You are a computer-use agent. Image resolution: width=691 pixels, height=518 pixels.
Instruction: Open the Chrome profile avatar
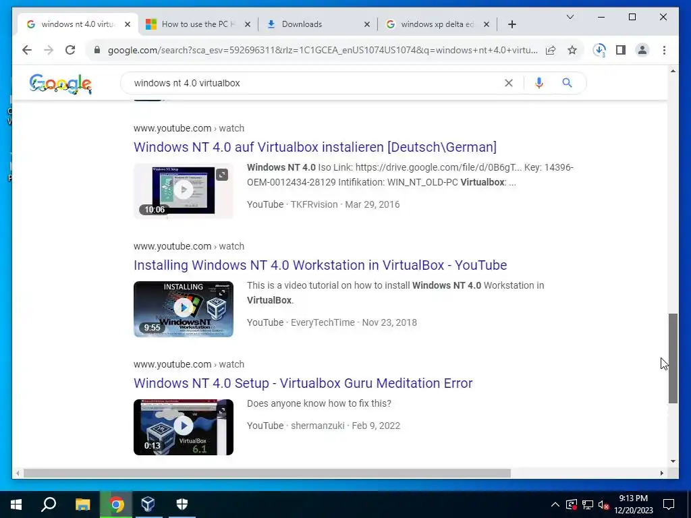coord(642,50)
